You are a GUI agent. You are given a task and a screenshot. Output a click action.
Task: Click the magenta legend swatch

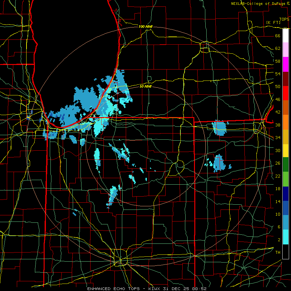286,64
